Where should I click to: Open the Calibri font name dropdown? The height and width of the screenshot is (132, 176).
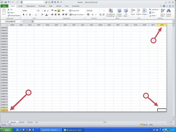click(36, 11)
